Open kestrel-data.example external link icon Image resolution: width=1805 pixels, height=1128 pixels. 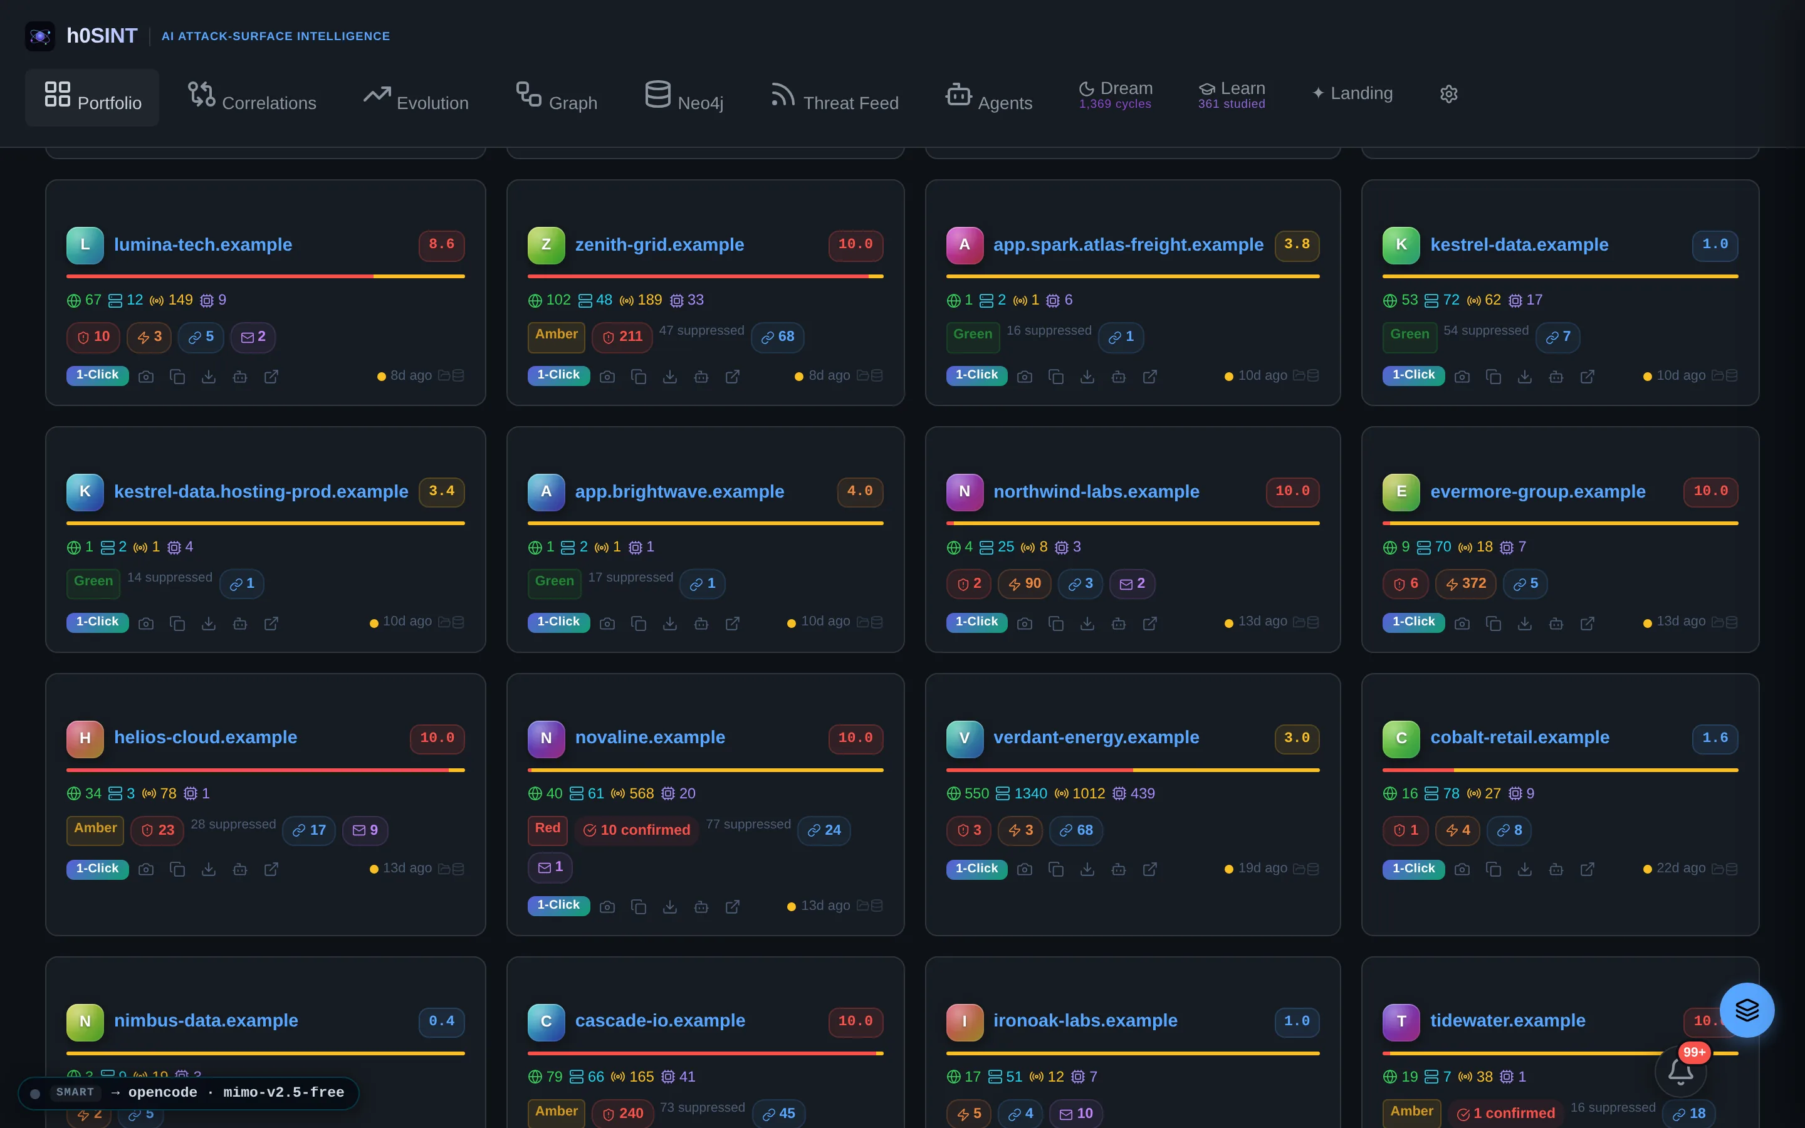coord(1587,377)
